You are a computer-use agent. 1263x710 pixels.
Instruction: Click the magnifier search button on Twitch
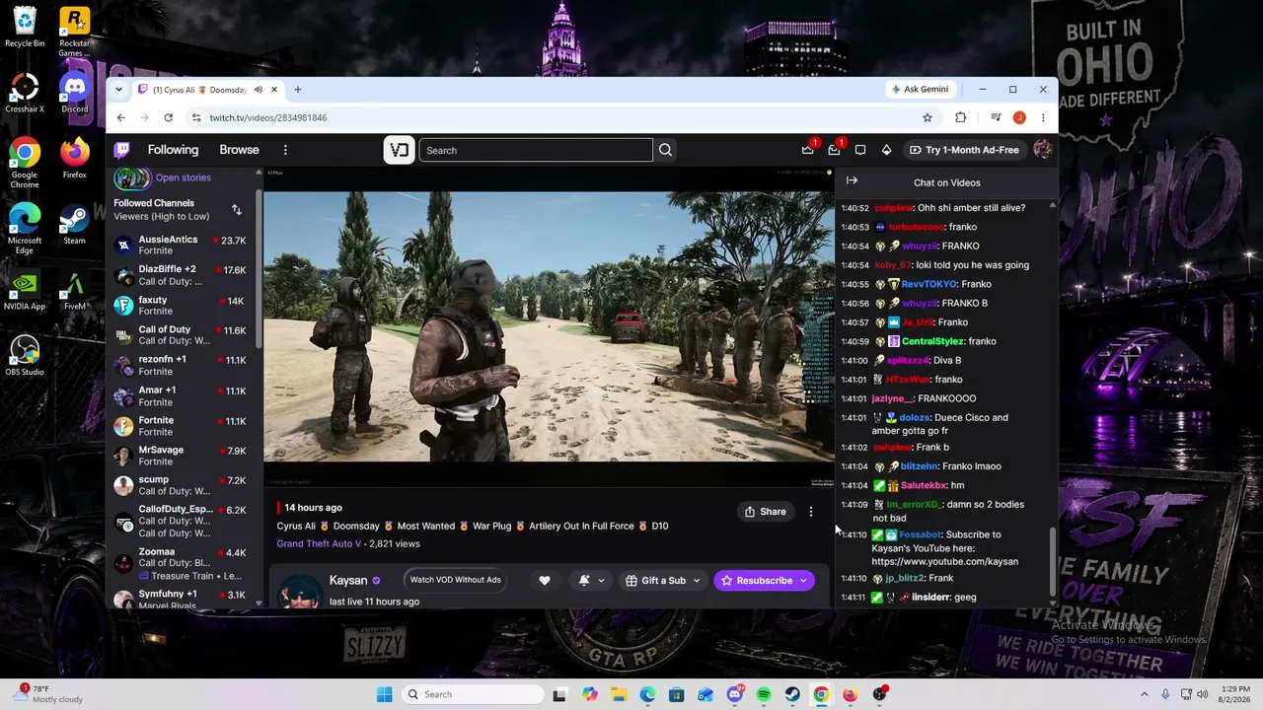click(666, 150)
